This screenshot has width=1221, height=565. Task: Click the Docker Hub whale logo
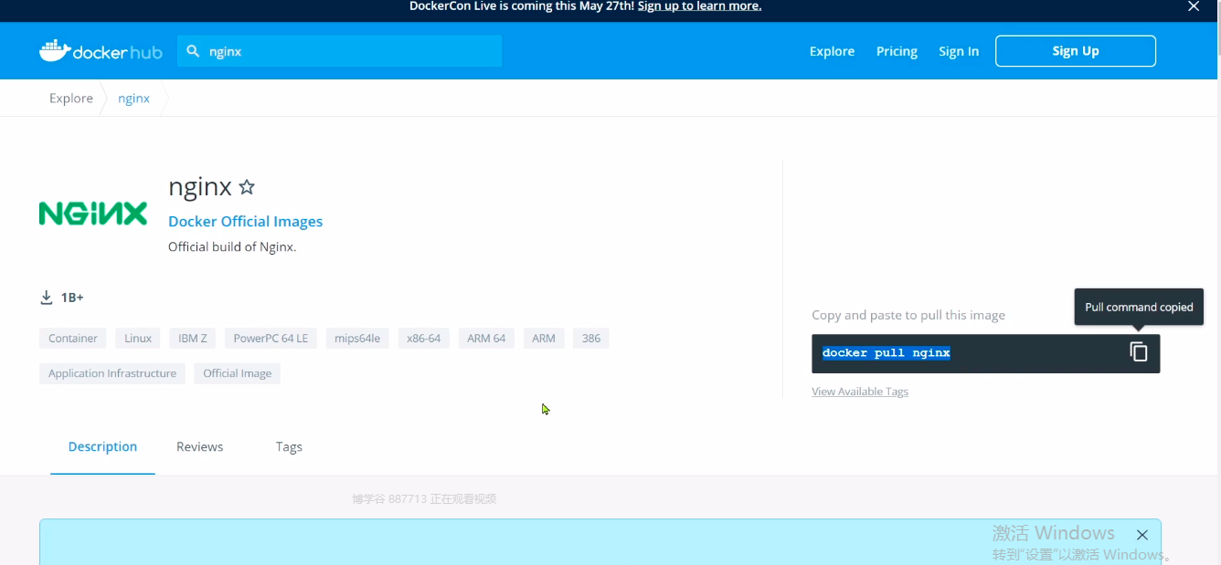[x=101, y=51]
